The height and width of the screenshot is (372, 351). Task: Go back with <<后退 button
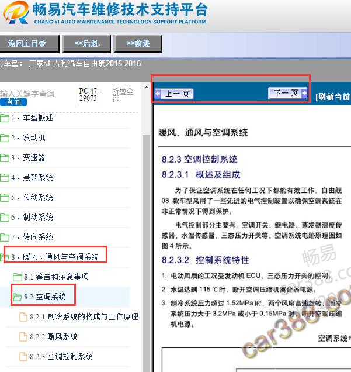coord(86,43)
